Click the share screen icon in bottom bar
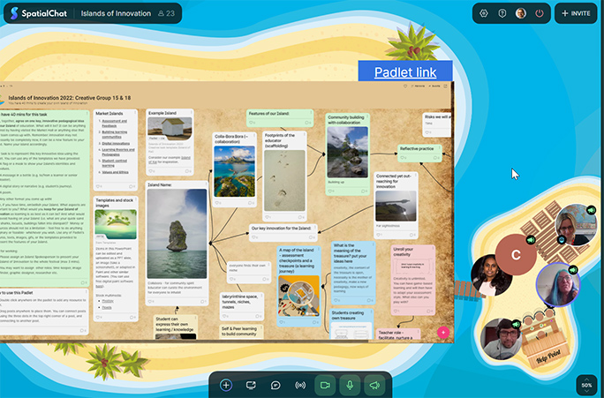Viewport: 604px width, 398px height. pos(251,385)
